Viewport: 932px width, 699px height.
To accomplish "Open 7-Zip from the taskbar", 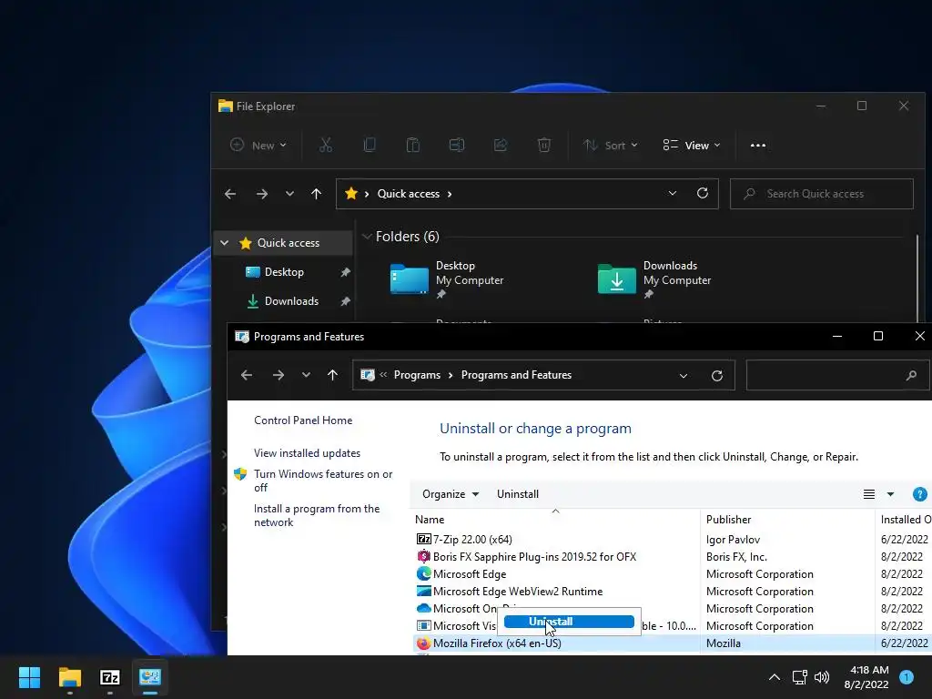I will [110, 677].
